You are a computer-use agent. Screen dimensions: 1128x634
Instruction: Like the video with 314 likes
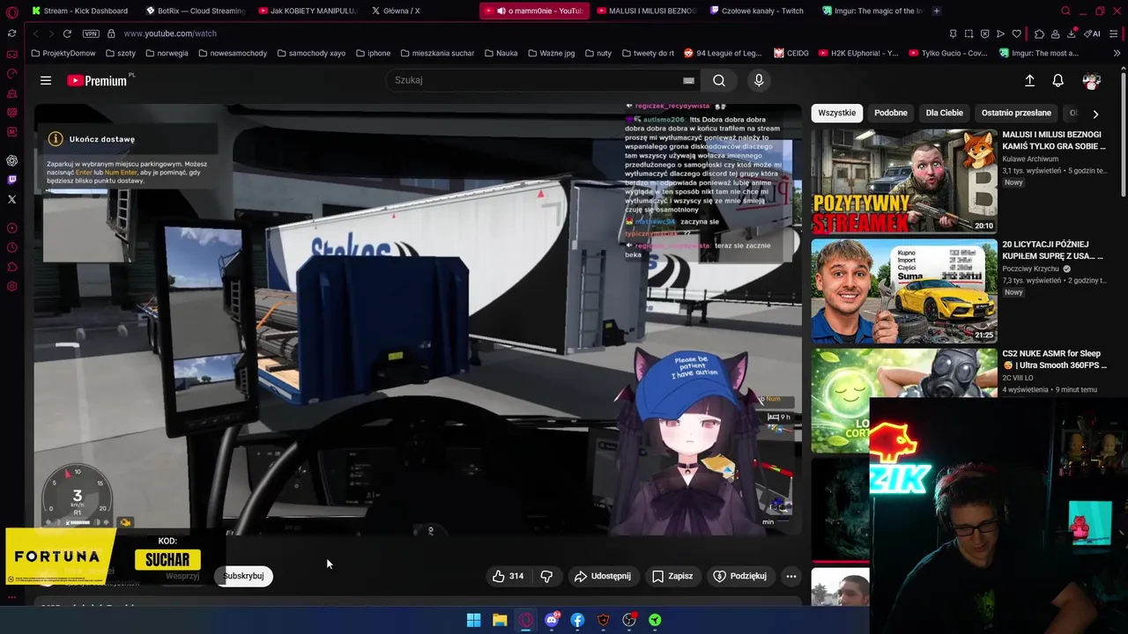coord(508,576)
